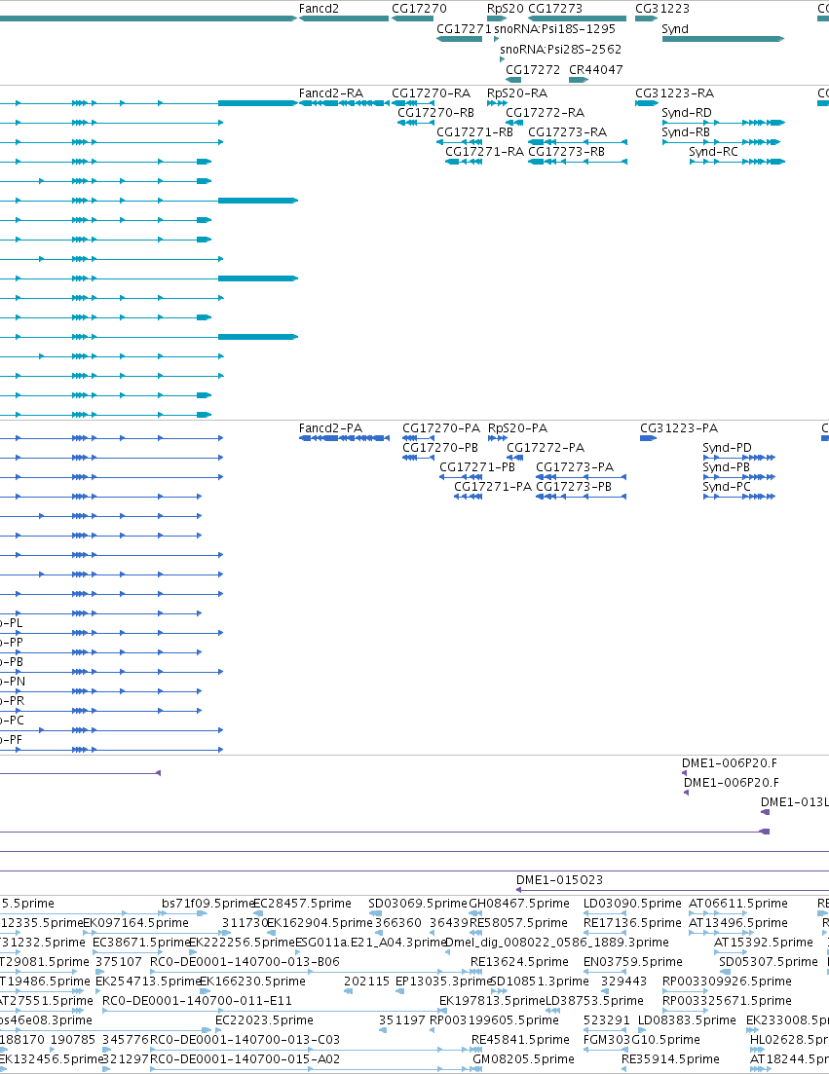This screenshot has width=829, height=1074.
Task: Select the CG17271-PB protein label
Action: pyautogui.click(x=477, y=467)
